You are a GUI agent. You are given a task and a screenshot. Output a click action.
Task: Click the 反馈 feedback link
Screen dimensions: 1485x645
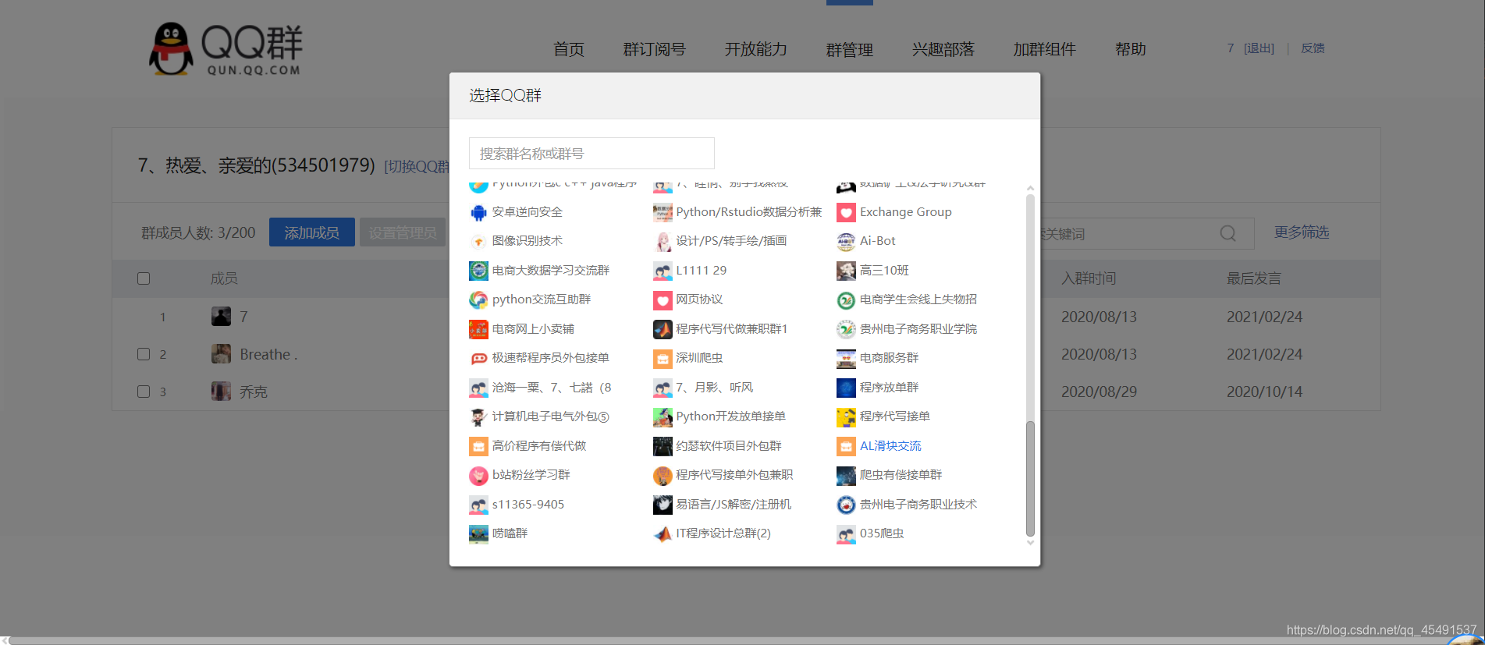click(1313, 48)
